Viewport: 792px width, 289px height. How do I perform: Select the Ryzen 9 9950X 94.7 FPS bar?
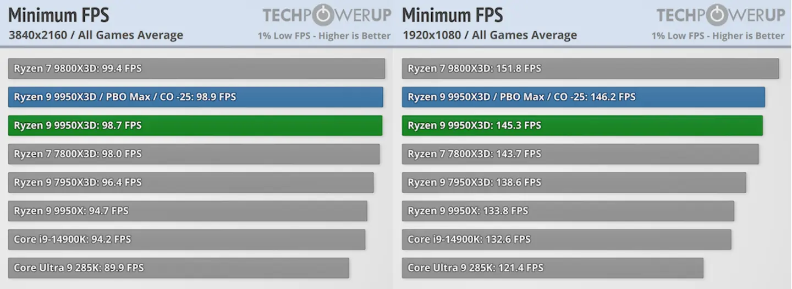188,211
